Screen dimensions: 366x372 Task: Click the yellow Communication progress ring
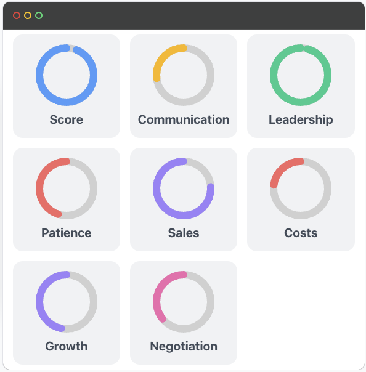coord(184,75)
